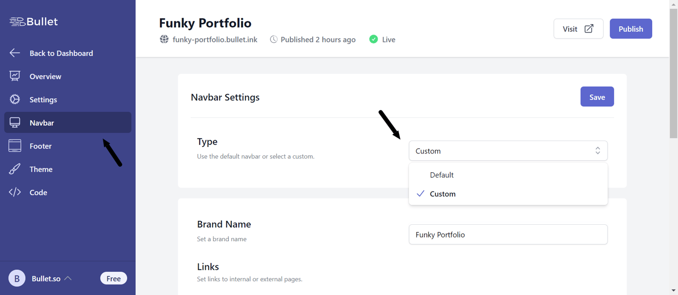Click the green Live status check
The width and height of the screenshot is (678, 295).
click(373, 39)
